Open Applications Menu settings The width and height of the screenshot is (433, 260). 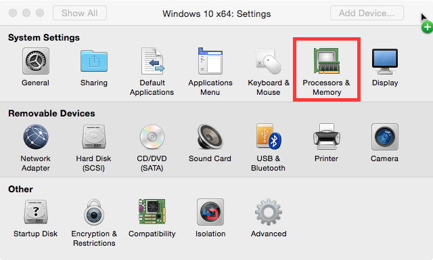coord(210,61)
